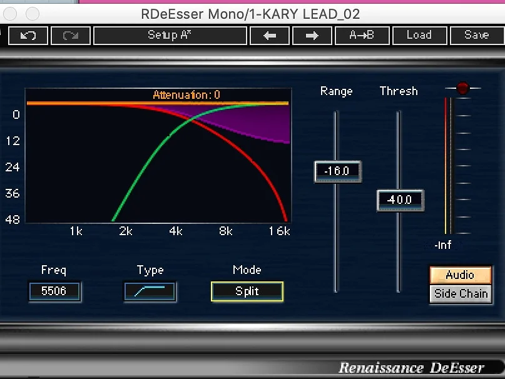Viewport: 505px width, 379px height.
Task: Go to previous preset with left arrow
Action: [x=270, y=36]
